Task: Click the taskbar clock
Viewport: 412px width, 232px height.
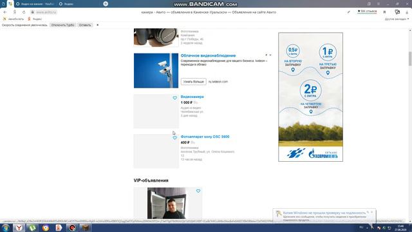Action: click(x=400, y=227)
